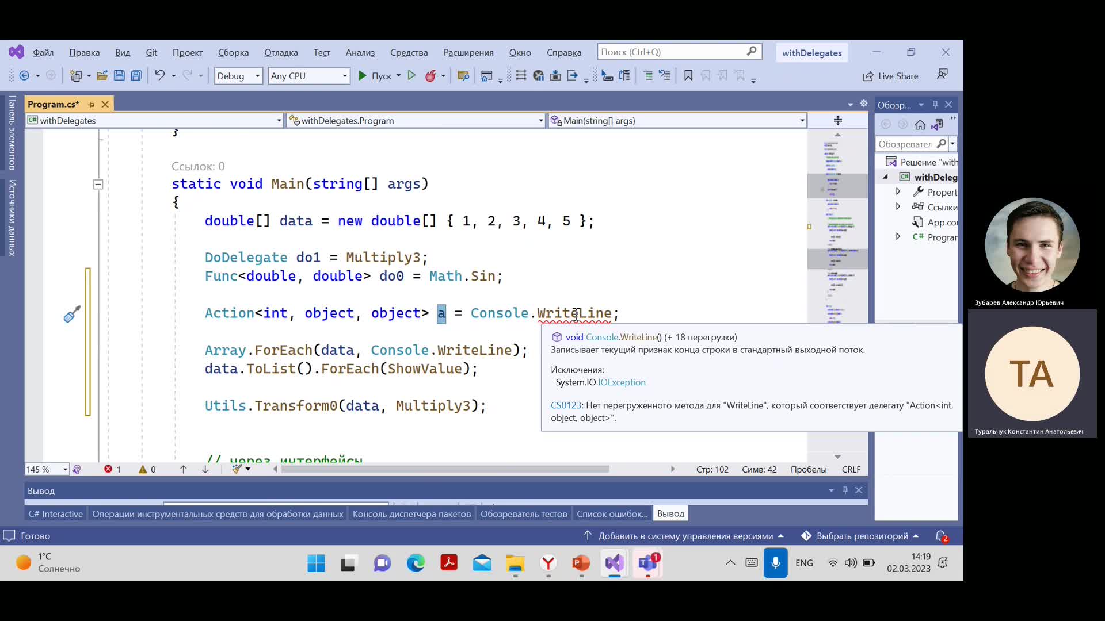The width and height of the screenshot is (1105, 621).
Task: Open the Правка menu
Action: pyautogui.click(x=85, y=52)
